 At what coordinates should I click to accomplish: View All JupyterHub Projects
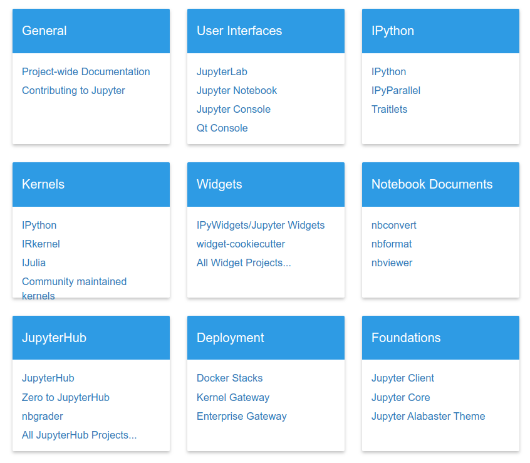tap(79, 435)
